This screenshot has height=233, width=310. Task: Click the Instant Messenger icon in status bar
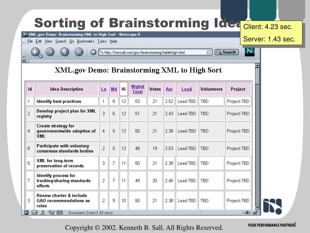pyautogui.click(x=43, y=213)
